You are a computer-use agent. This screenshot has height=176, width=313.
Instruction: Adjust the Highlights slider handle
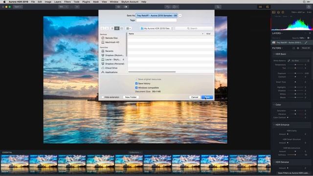click(295, 87)
